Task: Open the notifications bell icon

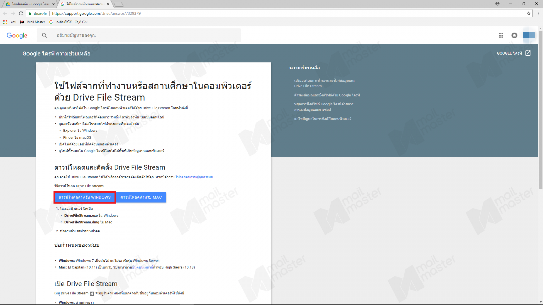Action: point(514,35)
